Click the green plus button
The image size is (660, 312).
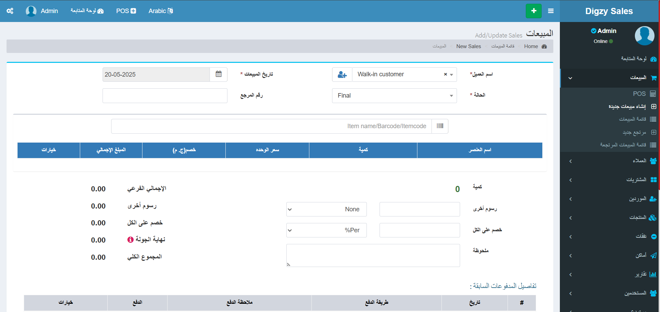pos(533,11)
